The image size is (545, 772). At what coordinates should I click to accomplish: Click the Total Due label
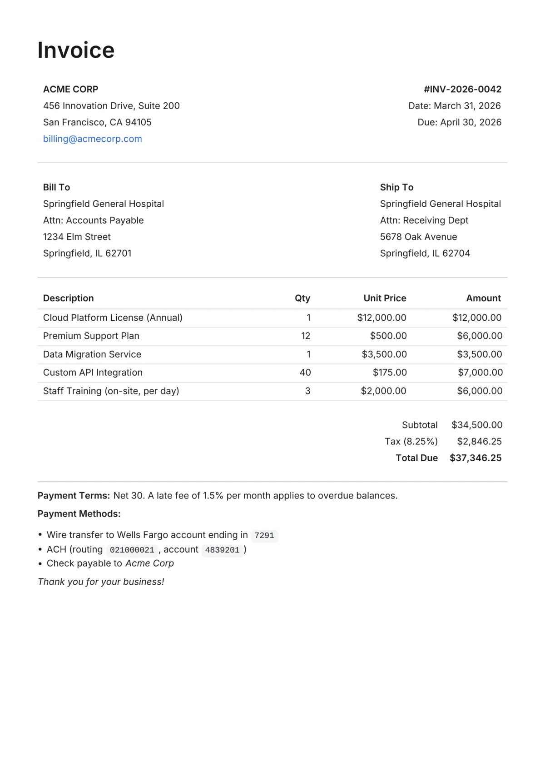pos(416,458)
